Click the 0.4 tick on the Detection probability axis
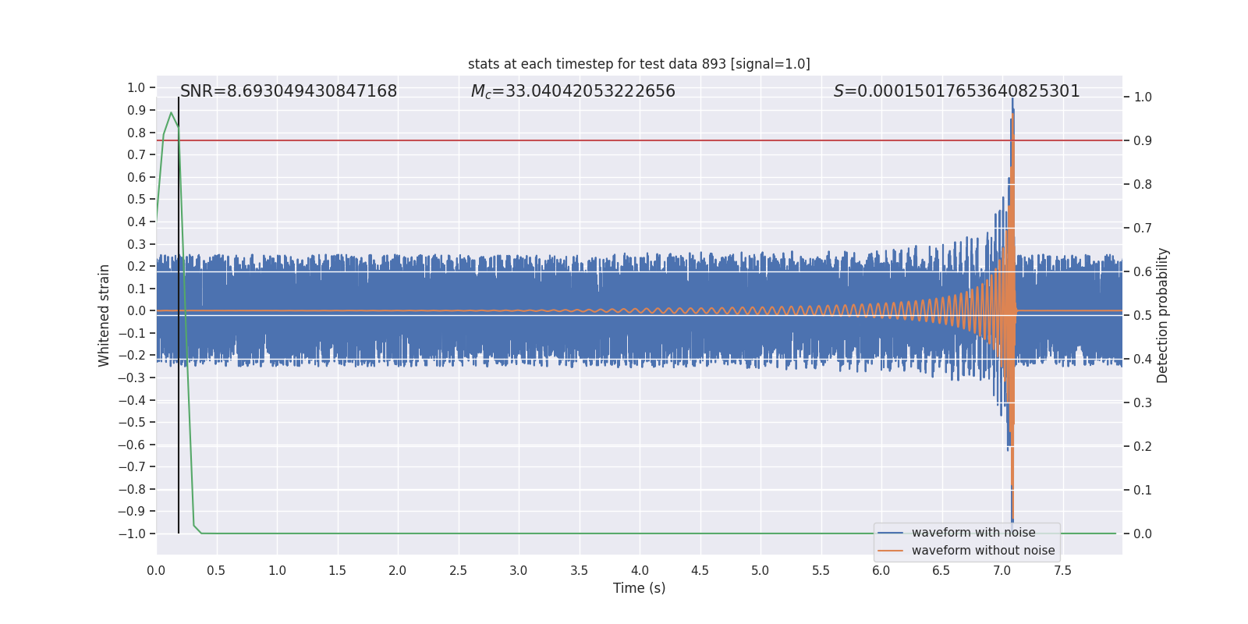The height and width of the screenshot is (624, 1248). coord(1143,360)
